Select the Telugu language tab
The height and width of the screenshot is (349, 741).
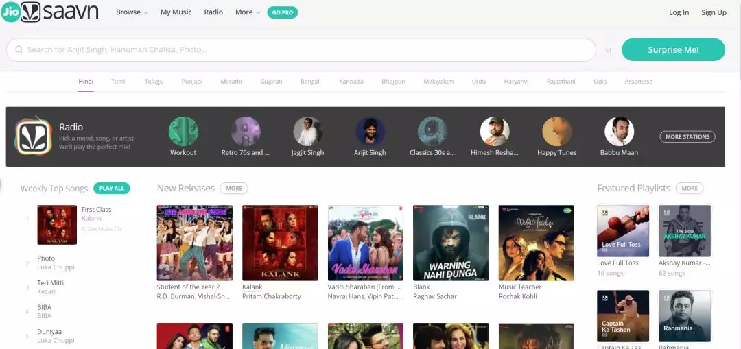(x=154, y=81)
